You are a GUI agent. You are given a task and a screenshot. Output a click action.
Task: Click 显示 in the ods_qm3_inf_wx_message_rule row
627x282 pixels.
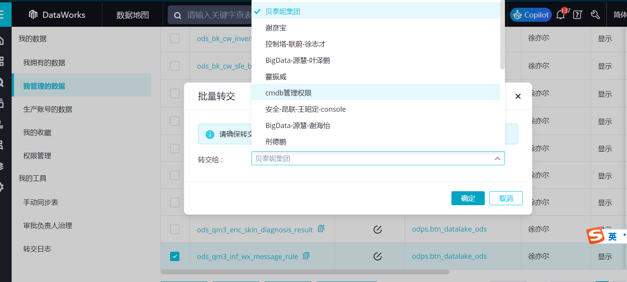pos(605,256)
